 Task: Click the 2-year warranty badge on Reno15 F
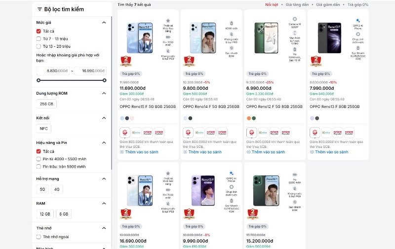(126, 61)
